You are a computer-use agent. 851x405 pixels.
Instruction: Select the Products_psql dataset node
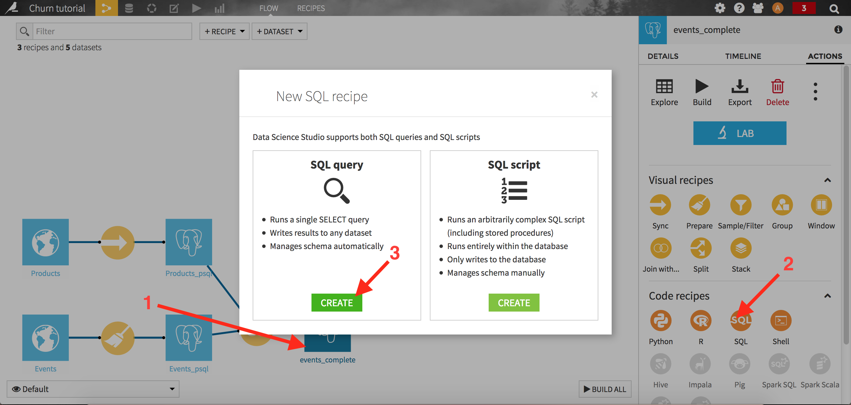pyautogui.click(x=189, y=242)
